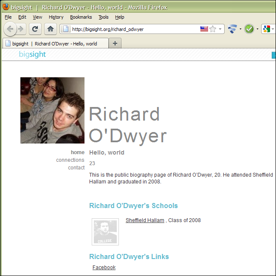
Task: Open the Edit menu
Action: pyautogui.click(x=22, y=17)
